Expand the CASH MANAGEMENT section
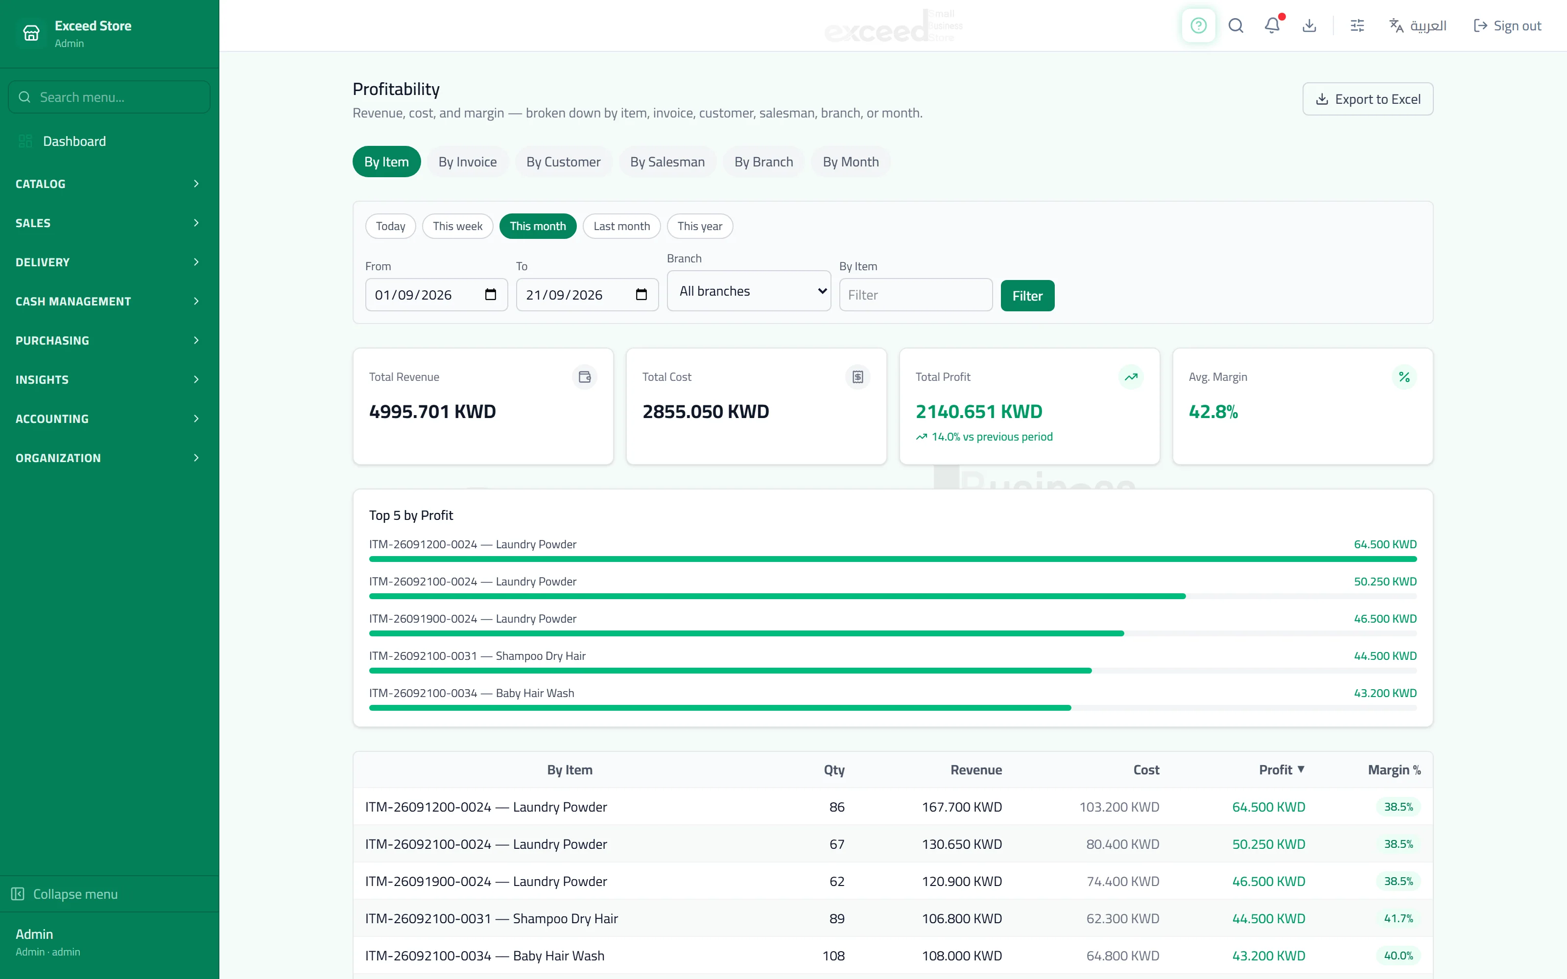 click(x=109, y=301)
